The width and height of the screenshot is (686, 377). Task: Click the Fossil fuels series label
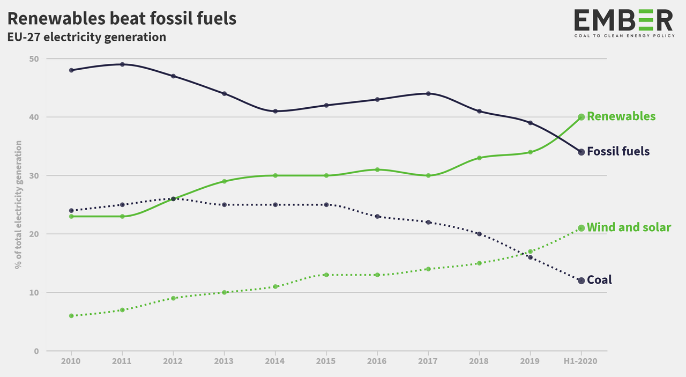[x=618, y=152]
